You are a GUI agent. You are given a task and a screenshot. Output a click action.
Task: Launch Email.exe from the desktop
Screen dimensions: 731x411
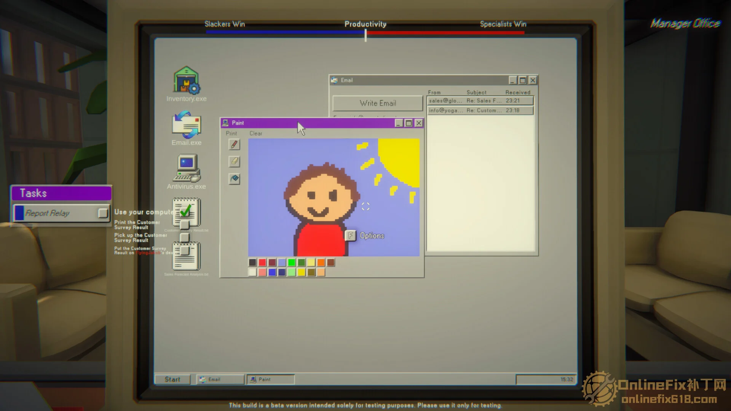187,129
